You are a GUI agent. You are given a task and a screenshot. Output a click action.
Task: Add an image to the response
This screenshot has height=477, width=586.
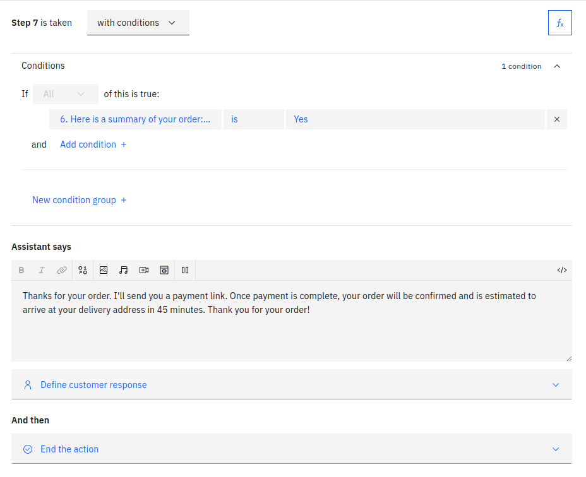click(104, 270)
